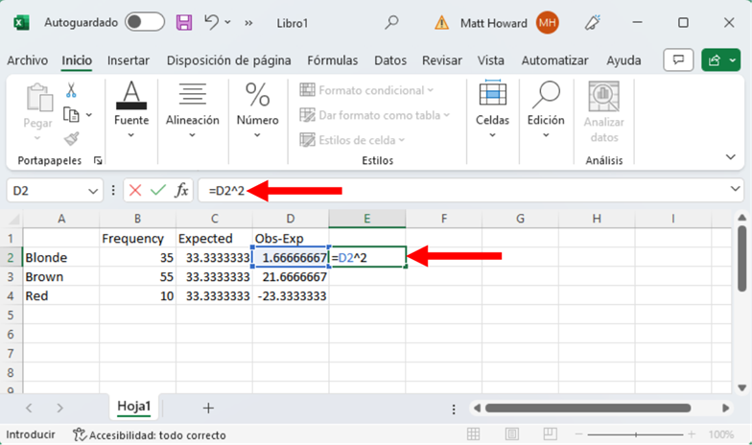Image resolution: width=752 pixels, height=445 pixels.
Task: Click the Insert Function fx icon
Action: pos(181,190)
